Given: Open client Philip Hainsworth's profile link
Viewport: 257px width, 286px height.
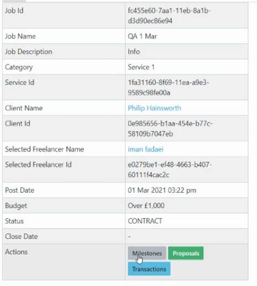Looking at the screenshot, I should 155,108.
